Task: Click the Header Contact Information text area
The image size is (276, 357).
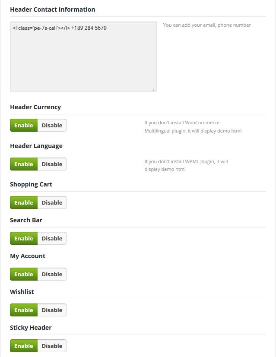Action: click(x=83, y=57)
